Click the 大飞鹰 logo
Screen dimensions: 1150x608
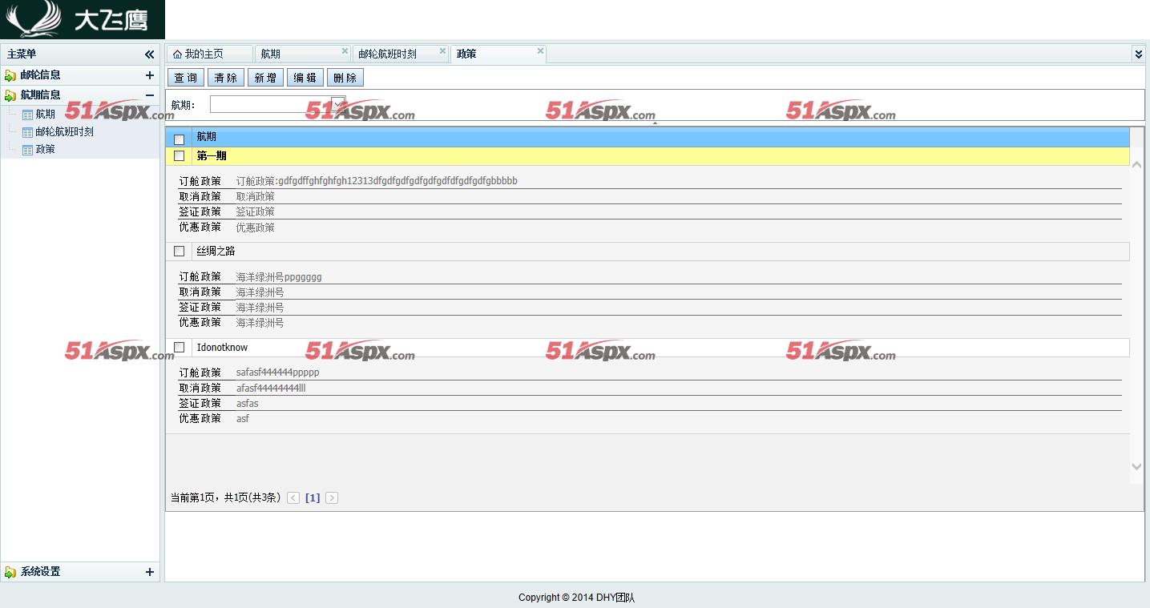[82, 19]
